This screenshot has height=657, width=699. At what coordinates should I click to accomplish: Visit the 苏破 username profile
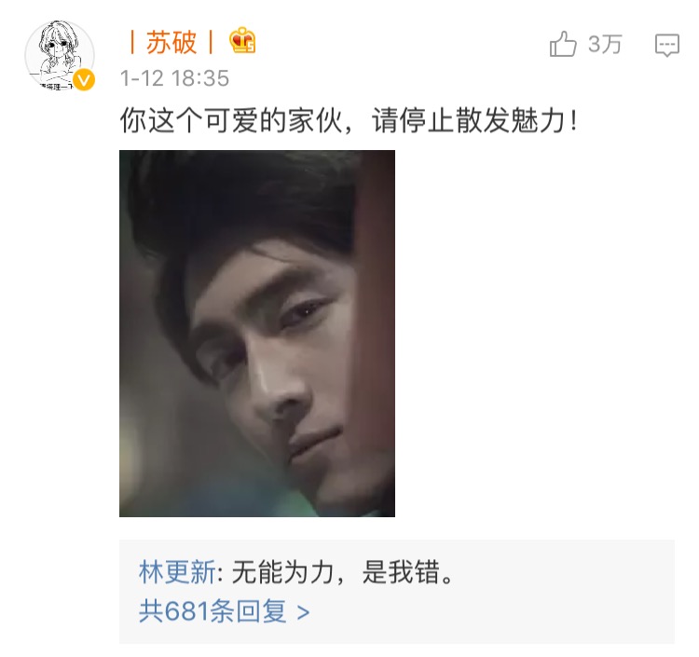[x=171, y=42]
